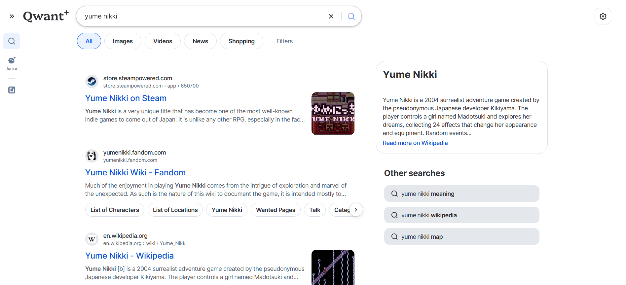
Task: Search 'yume nikki wikipedia' suggestion
Action: pos(461,215)
